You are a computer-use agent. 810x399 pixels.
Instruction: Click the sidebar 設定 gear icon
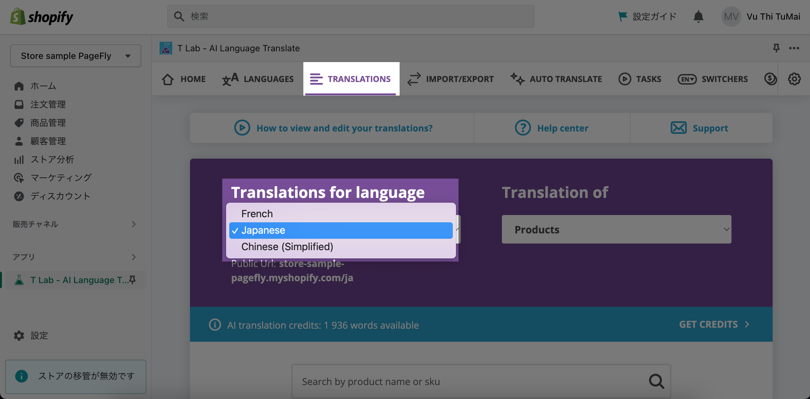pos(19,335)
